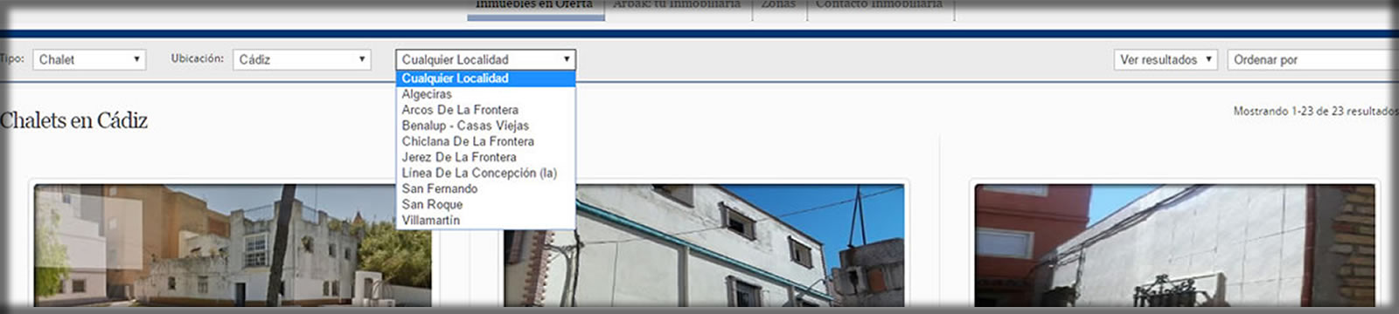Collapse the Cualquier Localidad combo box

(x=485, y=59)
